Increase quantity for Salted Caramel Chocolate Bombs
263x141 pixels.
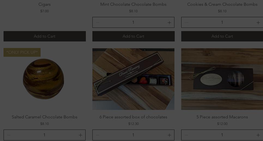click(80, 135)
